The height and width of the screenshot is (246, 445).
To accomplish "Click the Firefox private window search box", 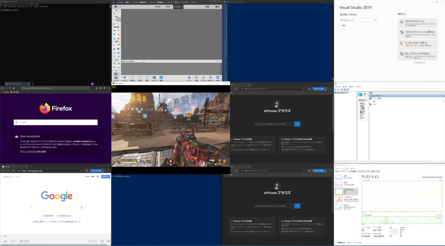I will coord(56,122).
